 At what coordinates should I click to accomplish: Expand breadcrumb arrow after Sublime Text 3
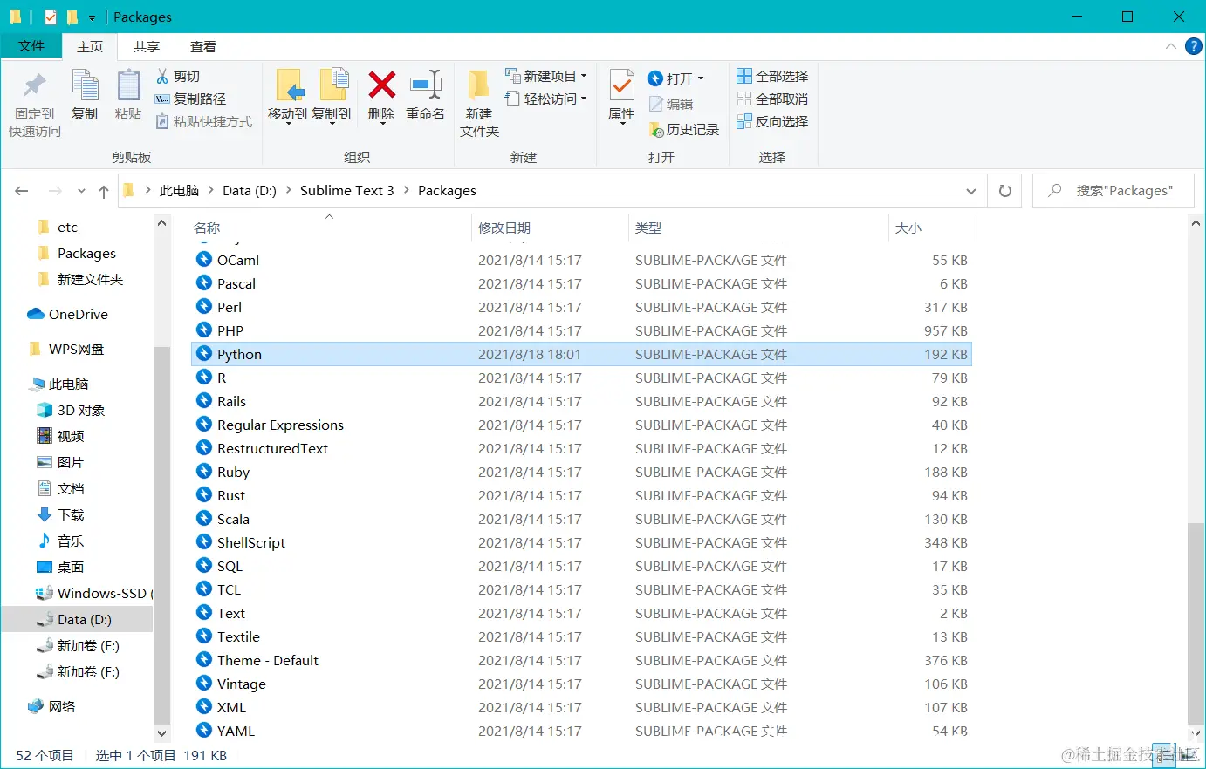pyautogui.click(x=407, y=190)
